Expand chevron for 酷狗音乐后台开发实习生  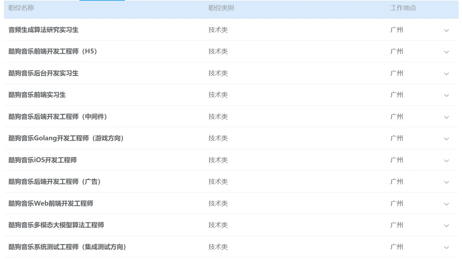click(446, 74)
